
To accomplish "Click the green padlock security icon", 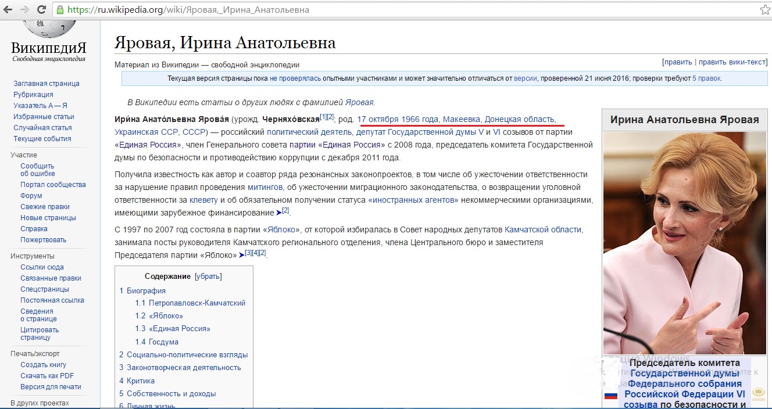I will [60, 10].
